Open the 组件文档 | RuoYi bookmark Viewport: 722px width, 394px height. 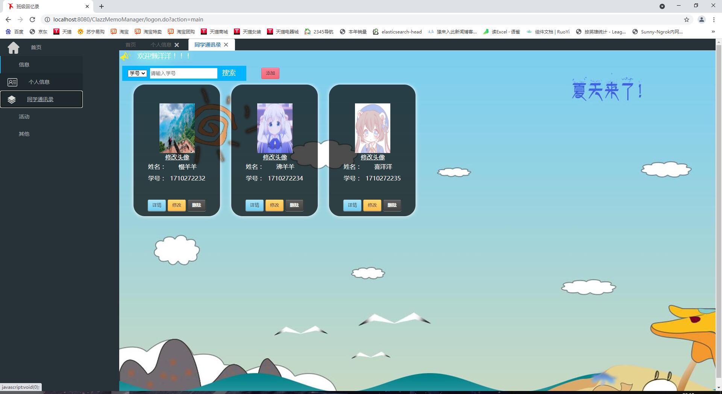pyautogui.click(x=548, y=32)
